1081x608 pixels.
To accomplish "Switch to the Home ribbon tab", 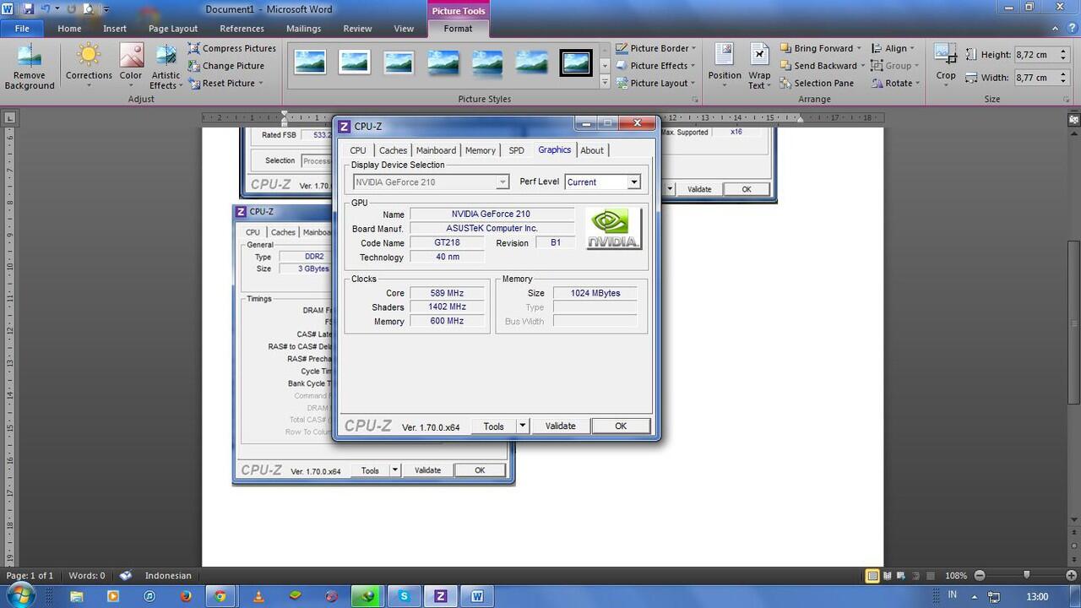I will click(69, 28).
